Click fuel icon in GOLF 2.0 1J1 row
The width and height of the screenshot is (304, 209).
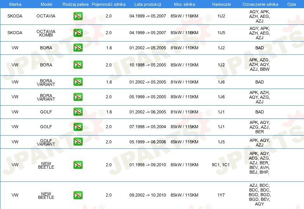78,127
